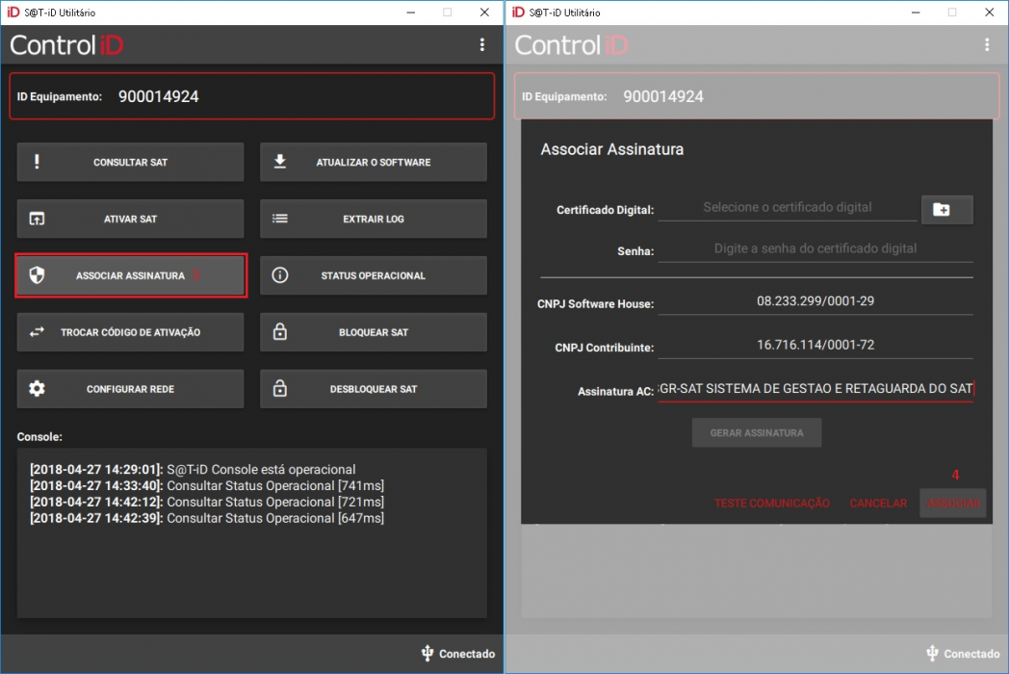
Task: Click the lock icon on Bloquear SAT
Action: [280, 331]
